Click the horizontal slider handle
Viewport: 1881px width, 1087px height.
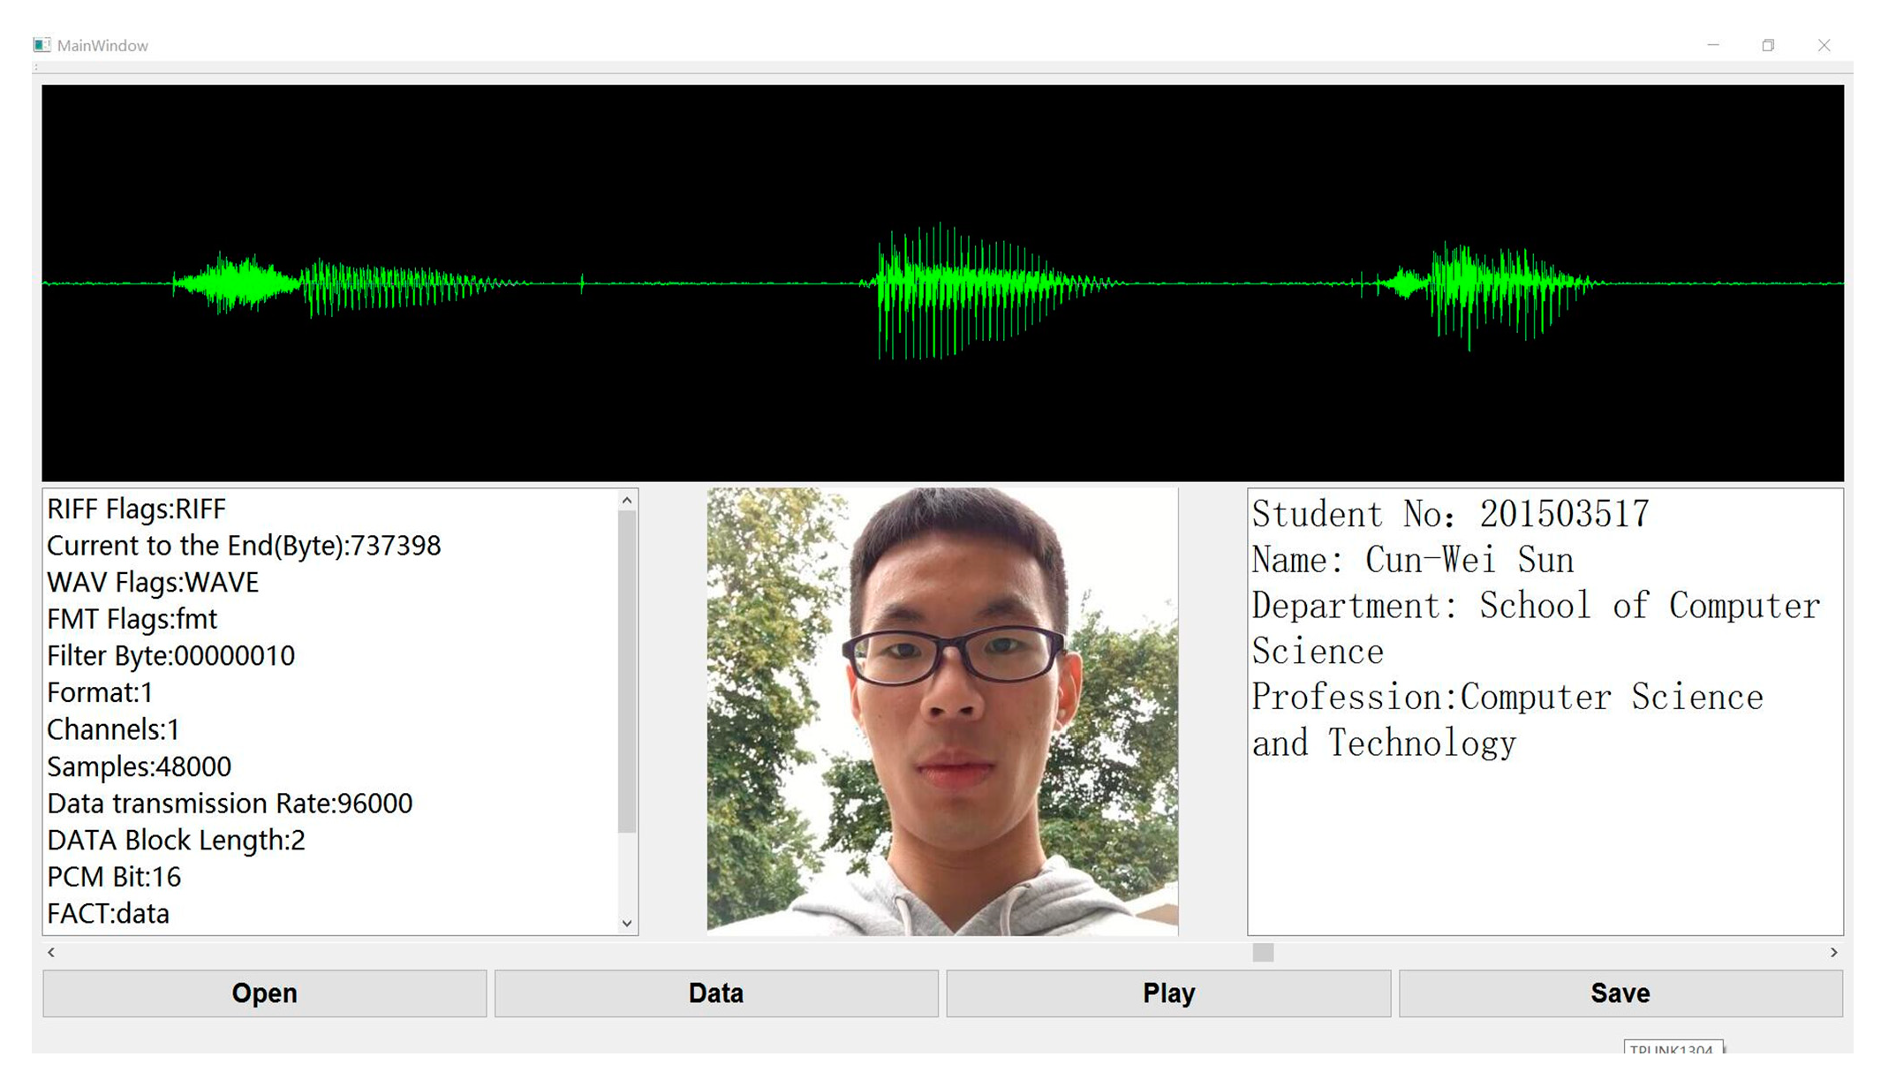click(x=1263, y=952)
